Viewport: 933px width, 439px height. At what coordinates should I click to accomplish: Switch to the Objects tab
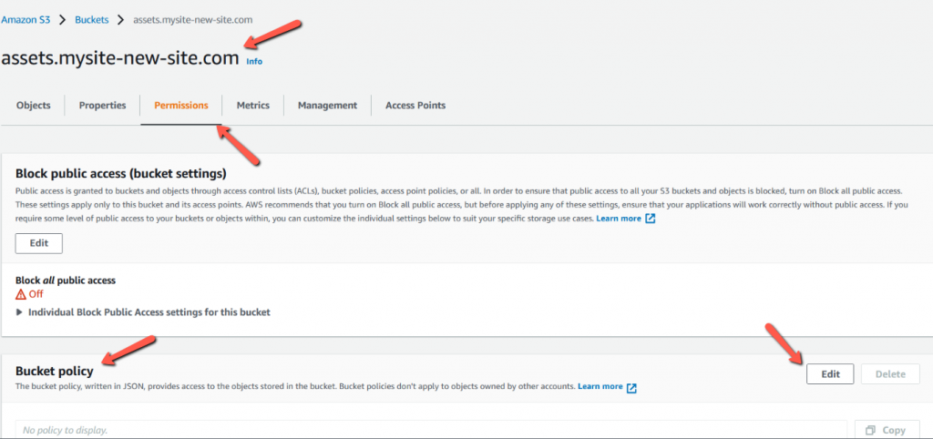click(x=34, y=106)
